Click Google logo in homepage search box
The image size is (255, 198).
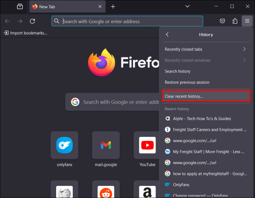point(75,102)
